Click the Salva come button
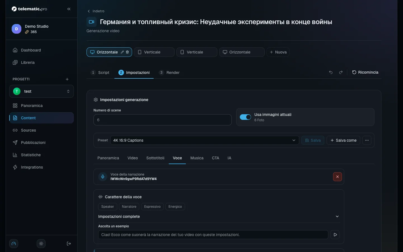Image resolution: width=403 pixels, height=252 pixels. [x=343, y=140]
